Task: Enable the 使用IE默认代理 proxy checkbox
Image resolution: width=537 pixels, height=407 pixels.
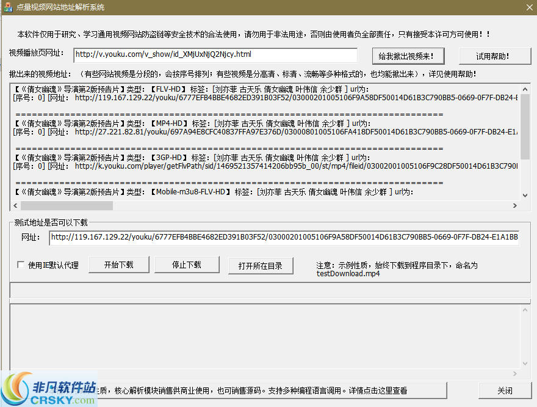Action: pos(20,265)
